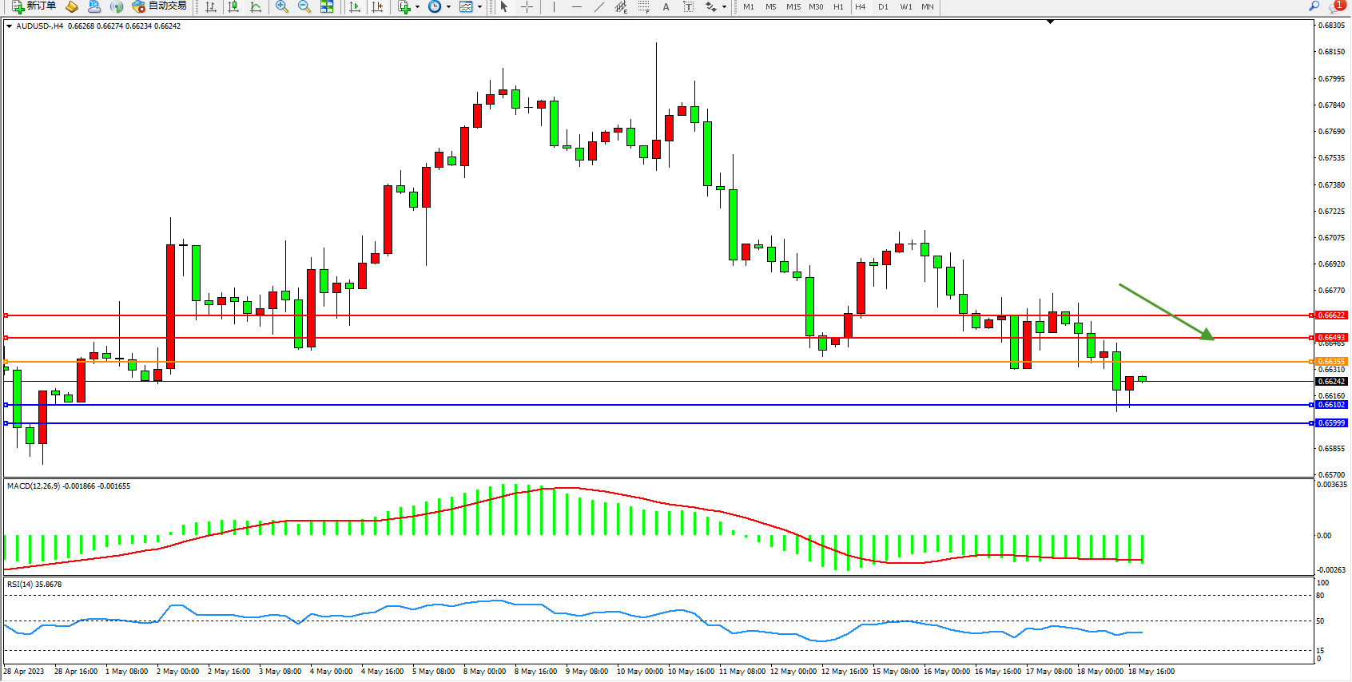1352x682 pixels.
Task: Select the draw trendline tool
Action: 599,6
